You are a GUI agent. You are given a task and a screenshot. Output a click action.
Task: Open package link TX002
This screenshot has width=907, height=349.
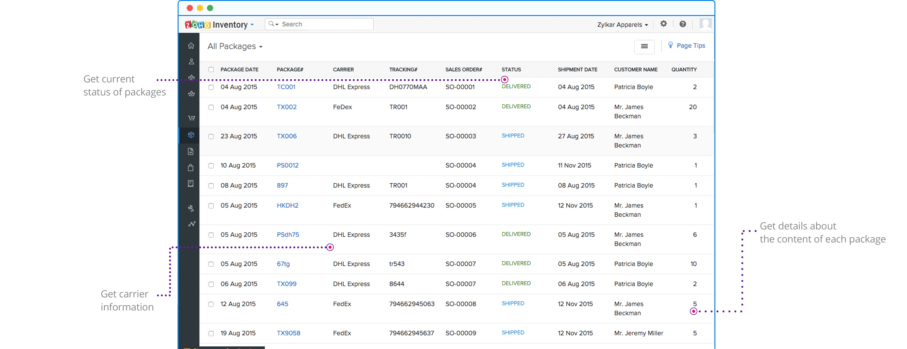(287, 107)
